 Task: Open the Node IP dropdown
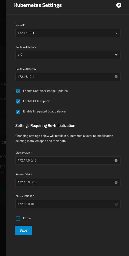68,33
